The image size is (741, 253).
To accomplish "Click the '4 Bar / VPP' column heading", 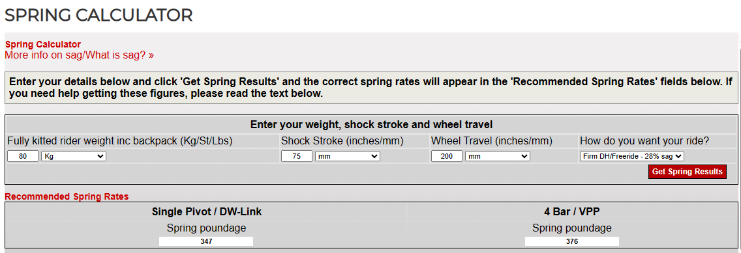I will pos(572,212).
